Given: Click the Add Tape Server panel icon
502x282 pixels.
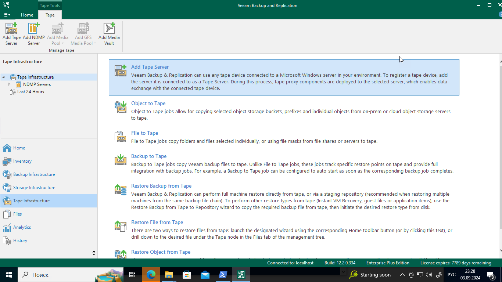Looking at the screenshot, I should 121,70.
